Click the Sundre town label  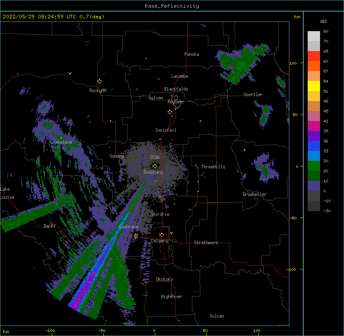click(117, 156)
